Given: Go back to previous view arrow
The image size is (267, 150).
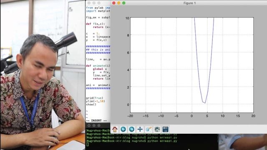Looking at the screenshot, I should [123, 130].
